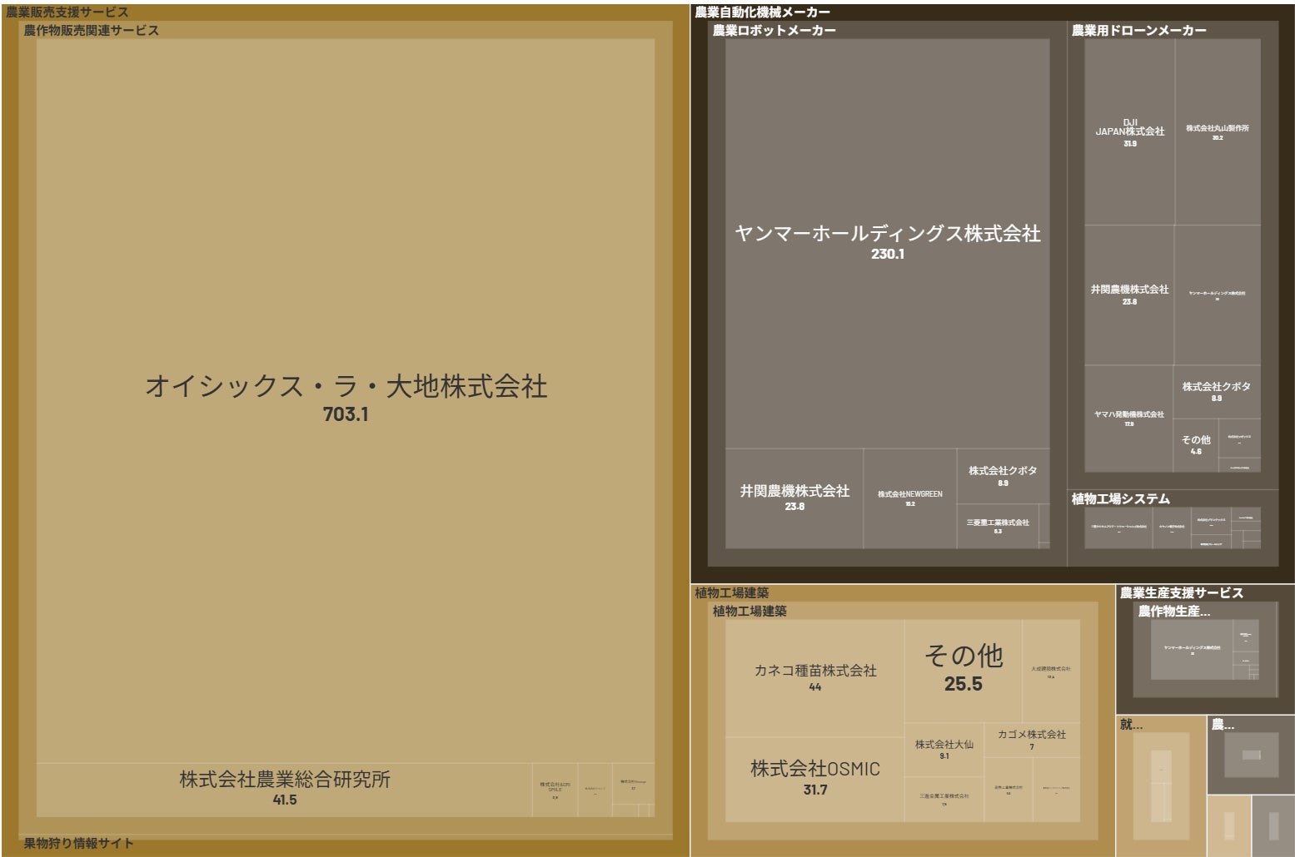Select the 農作物販売関連サービス subcategory label
This screenshot has width=1295, height=857.
coord(91,31)
